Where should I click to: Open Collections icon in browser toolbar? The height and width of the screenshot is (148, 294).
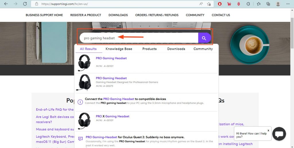tap(268, 4)
